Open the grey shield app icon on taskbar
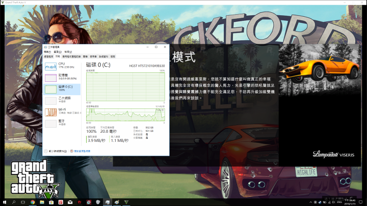Image resolution: width=367 pixels, height=206 pixels. point(98,202)
